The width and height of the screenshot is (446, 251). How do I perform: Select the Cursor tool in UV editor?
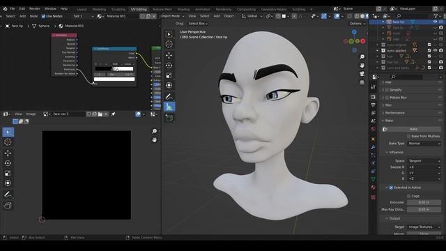[x=8, y=142]
